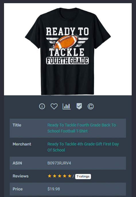Click the ASIN row label
136x197 pixels.
coord(17,163)
